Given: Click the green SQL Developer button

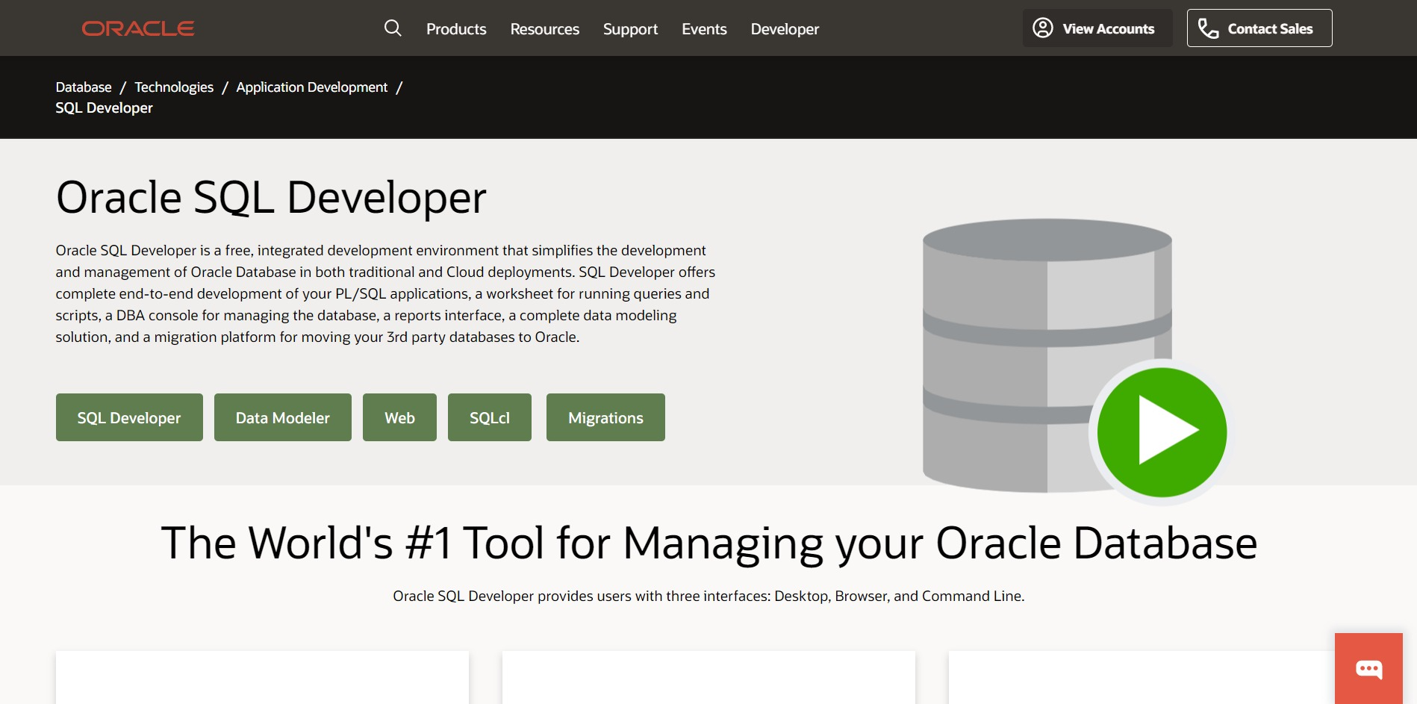Looking at the screenshot, I should coord(129,417).
